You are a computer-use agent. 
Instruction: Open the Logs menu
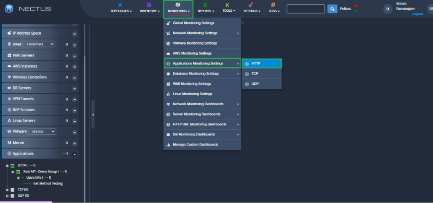(274, 8)
